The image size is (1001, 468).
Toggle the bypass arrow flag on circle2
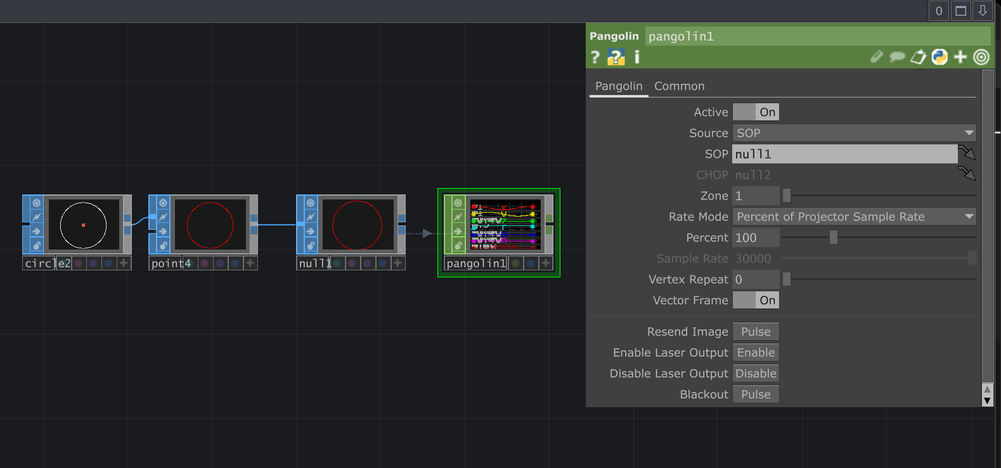pos(37,231)
